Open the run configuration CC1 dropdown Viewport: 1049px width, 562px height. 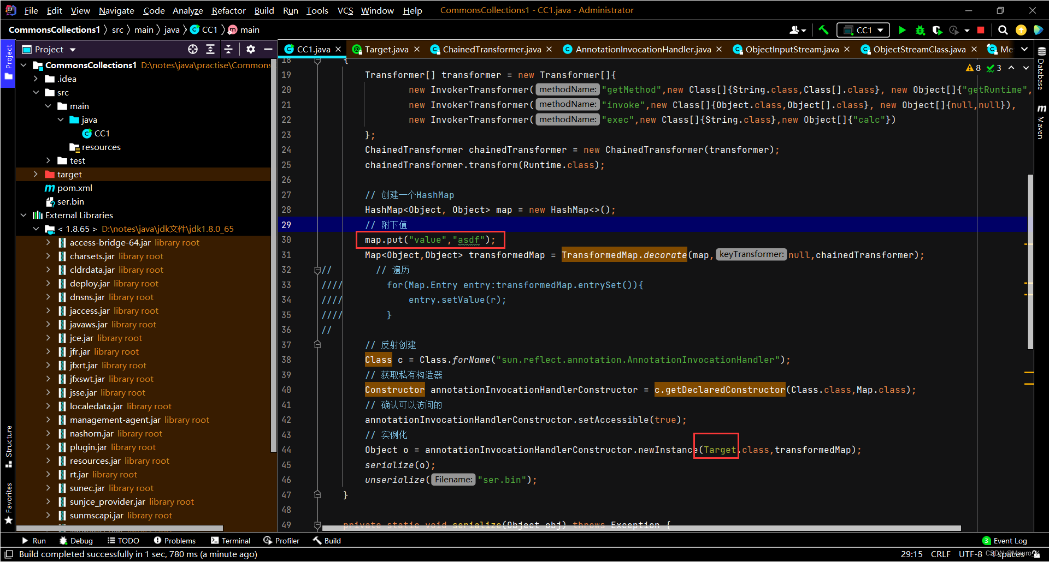coord(863,30)
